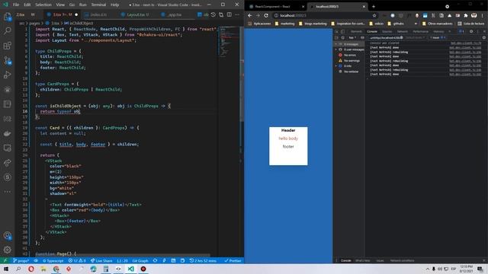The image size is (488, 274).
Task: Open the github bookmarks folder
Action: tap(396, 24)
